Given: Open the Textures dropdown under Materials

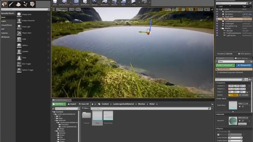Looking at the screenshot, I should [x=242, y=124].
